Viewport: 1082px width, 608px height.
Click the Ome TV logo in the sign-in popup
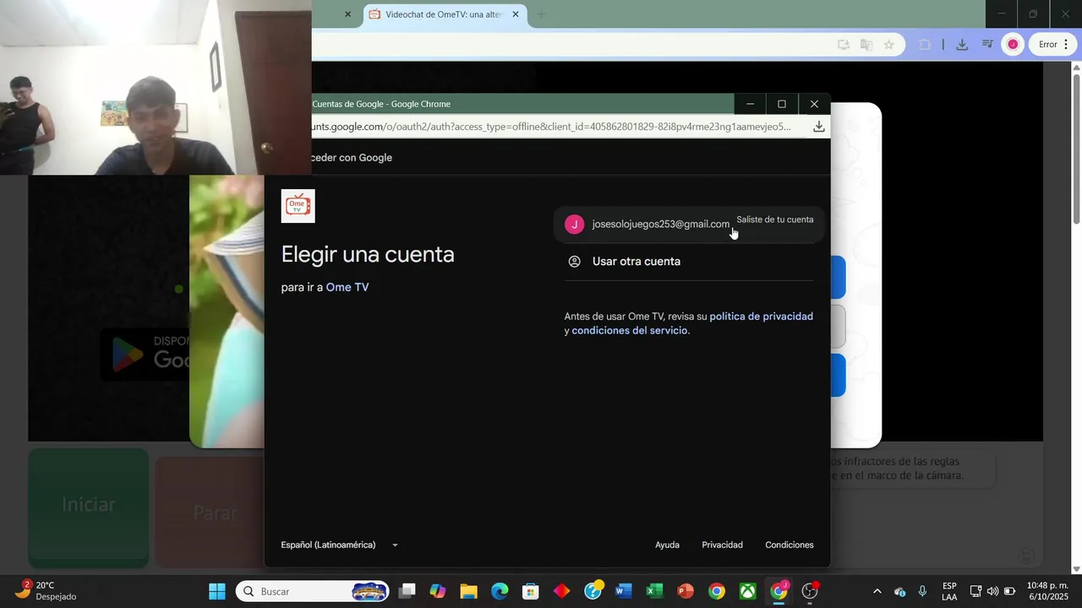(298, 206)
